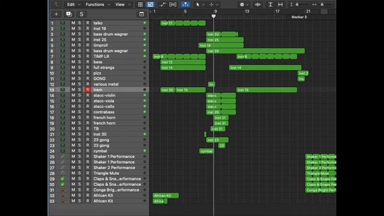Open the gear settings icon
Image resolution: width=384 pixels, height=216 pixels.
242,4
